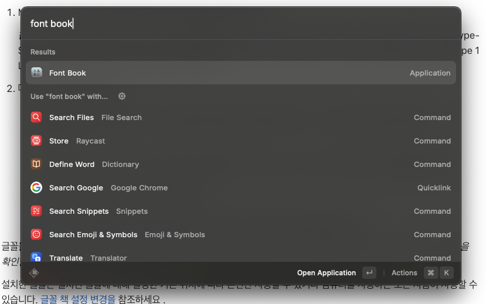
Task: Select the Search Emoji & Symbols row
Action: coord(241,234)
